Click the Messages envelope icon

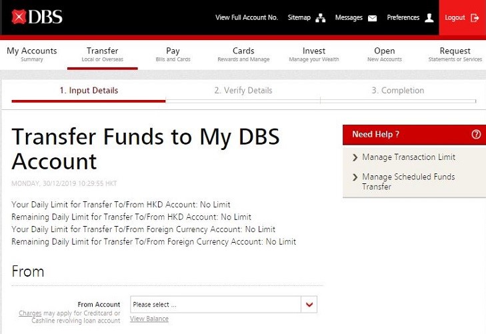(x=372, y=18)
